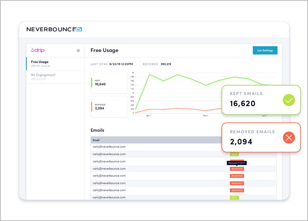308x221 pixels.
Task: Click the Removed 7/13/17 tooltip
Action: tap(237, 163)
